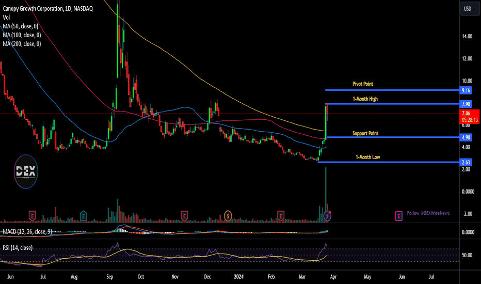Click the Canopy Growth Corporation chart title
This screenshot has height=284, width=481.
(x=48, y=9)
